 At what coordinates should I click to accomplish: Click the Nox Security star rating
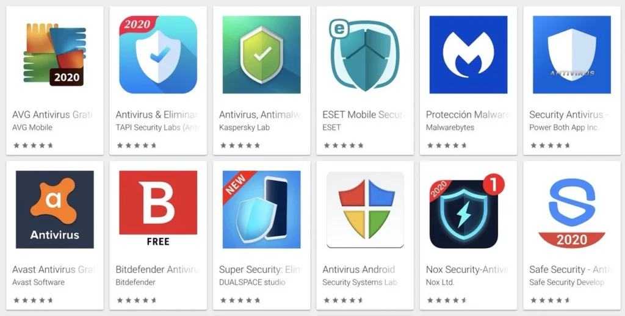(x=447, y=300)
